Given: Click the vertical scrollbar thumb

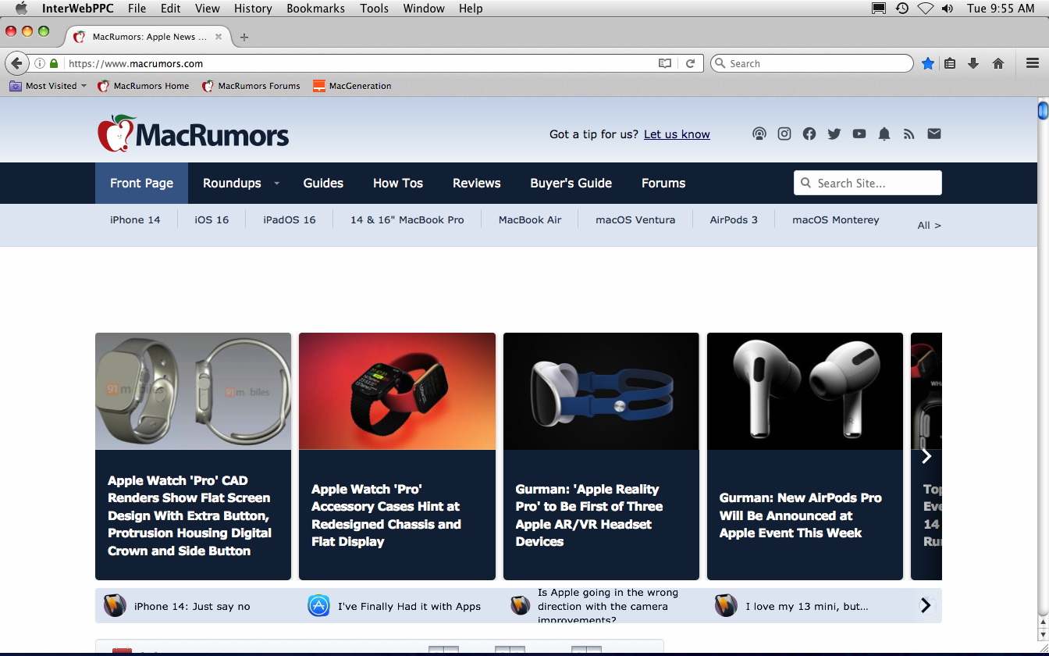Looking at the screenshot, I should pyautogui.click(x=1043, y=111).
